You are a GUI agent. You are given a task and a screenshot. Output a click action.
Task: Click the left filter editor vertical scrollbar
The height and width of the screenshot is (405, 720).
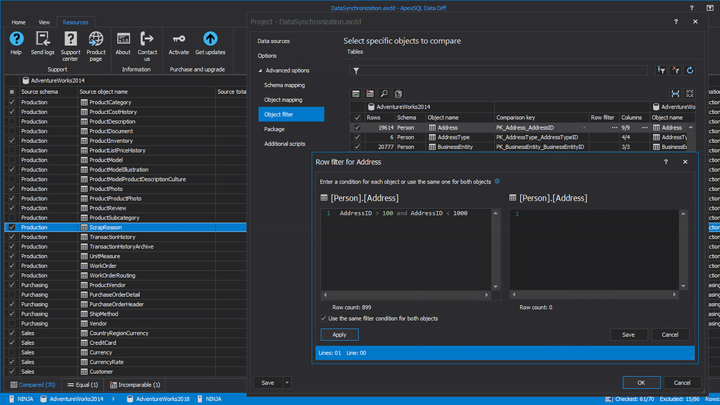pyautogui.click(x=495, y=250)
